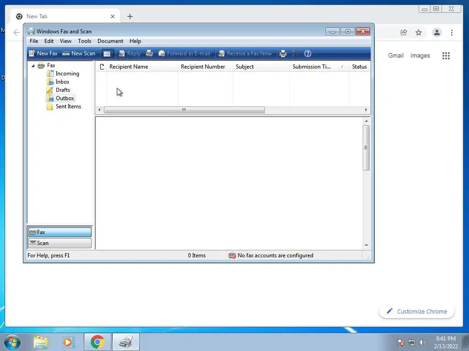Click the Fax and Scan taskbar icon
Screen dimensions: 469x351
point(126,342)
